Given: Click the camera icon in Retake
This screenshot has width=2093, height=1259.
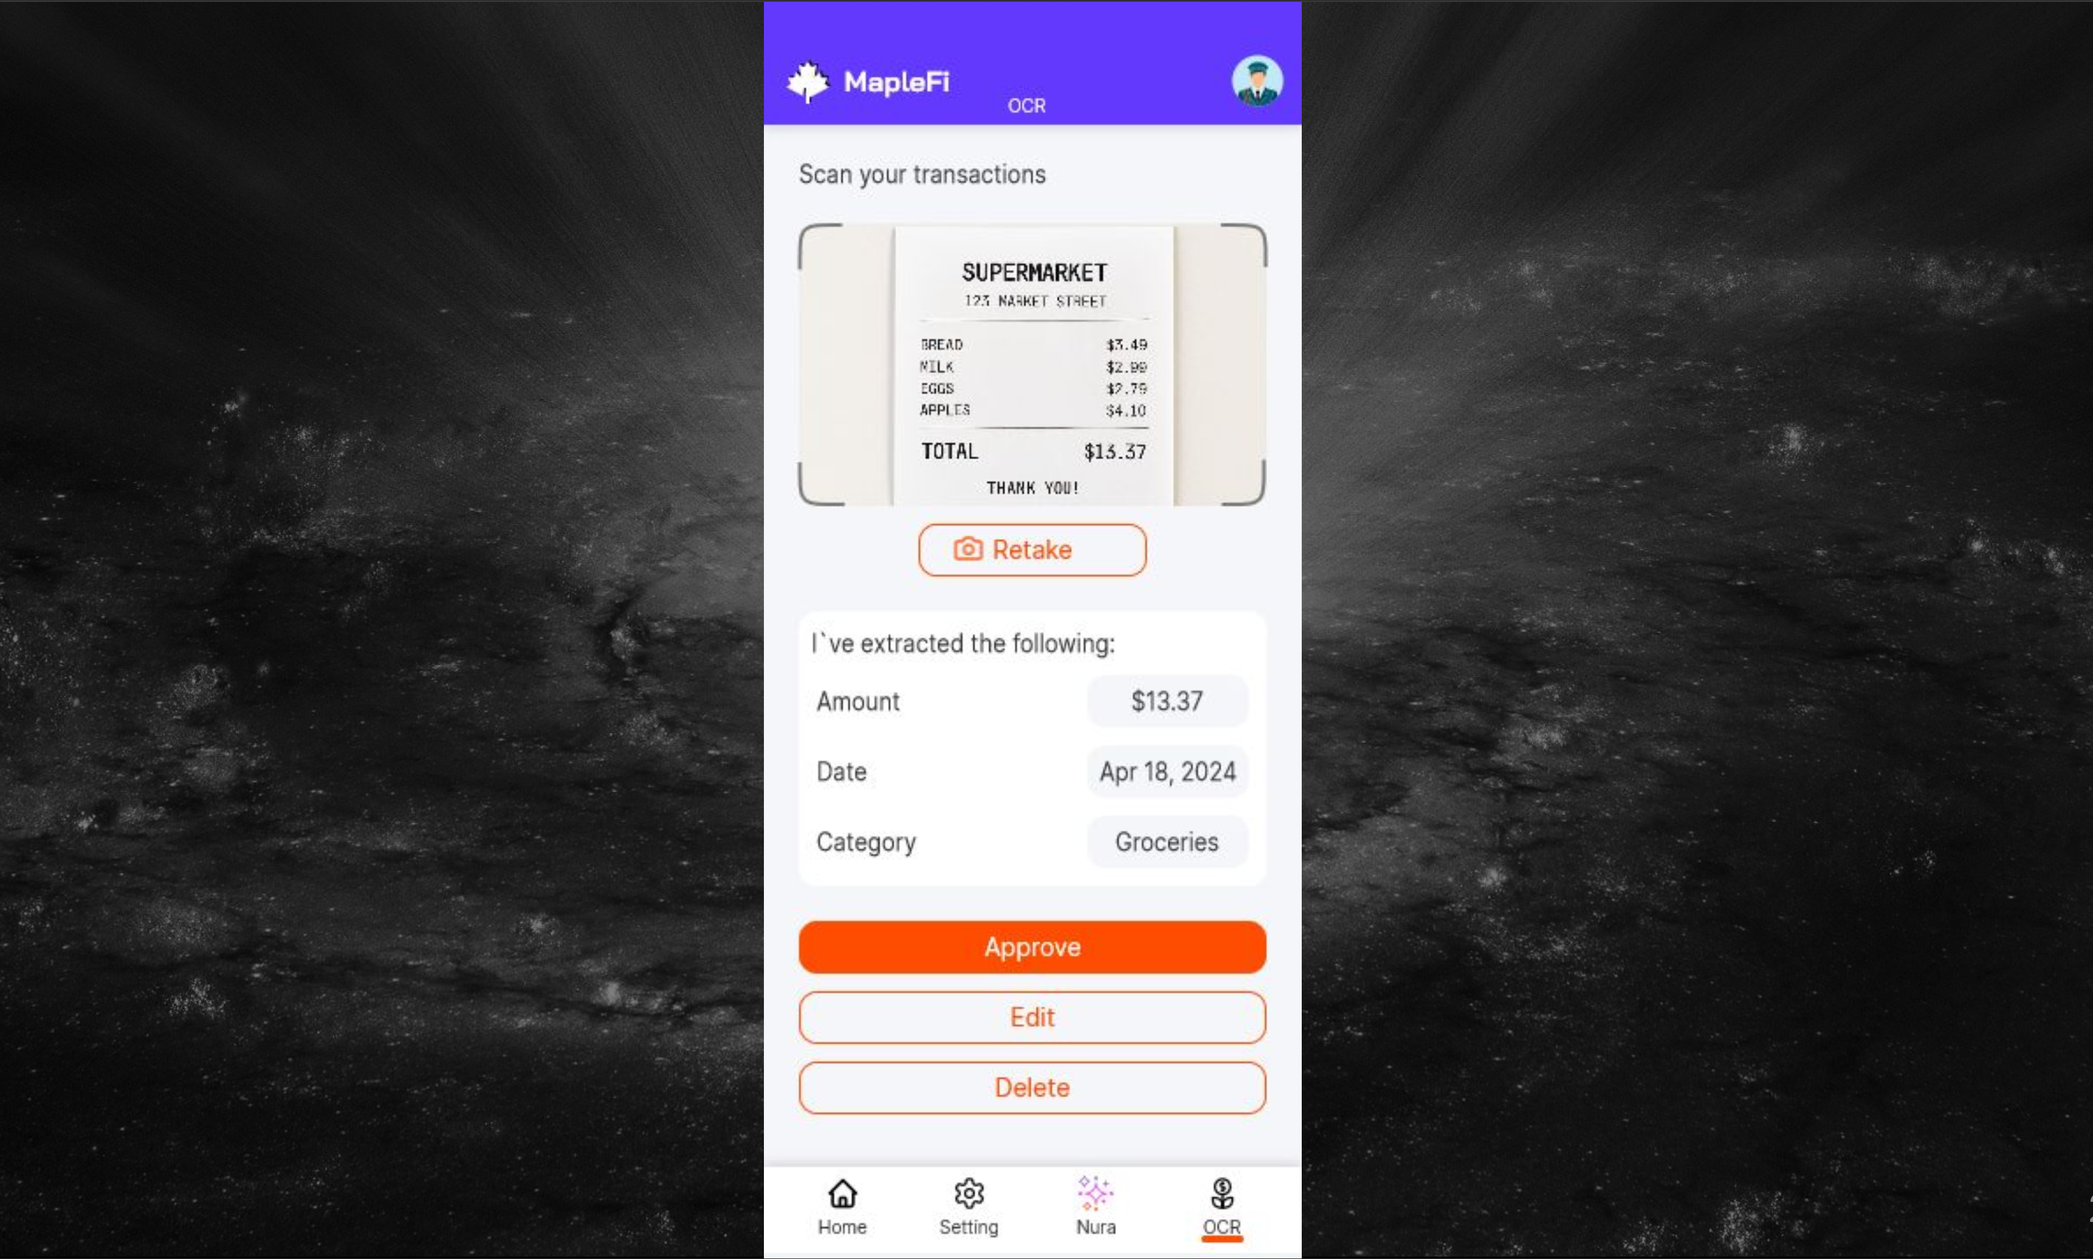Looking at the screenshot, I should [x=968, y=549].
